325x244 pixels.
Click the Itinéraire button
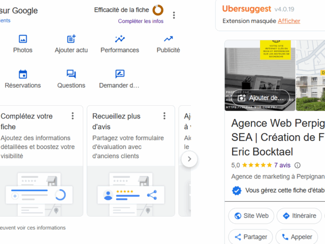point(300,216)
